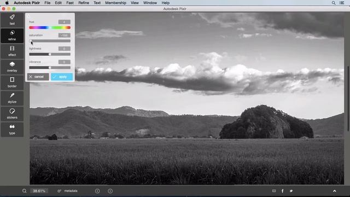Edit the saturation value field
Screen dimensions: 350x197
65,35
